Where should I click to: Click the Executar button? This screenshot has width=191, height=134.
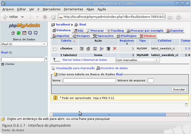click(179, 89)
